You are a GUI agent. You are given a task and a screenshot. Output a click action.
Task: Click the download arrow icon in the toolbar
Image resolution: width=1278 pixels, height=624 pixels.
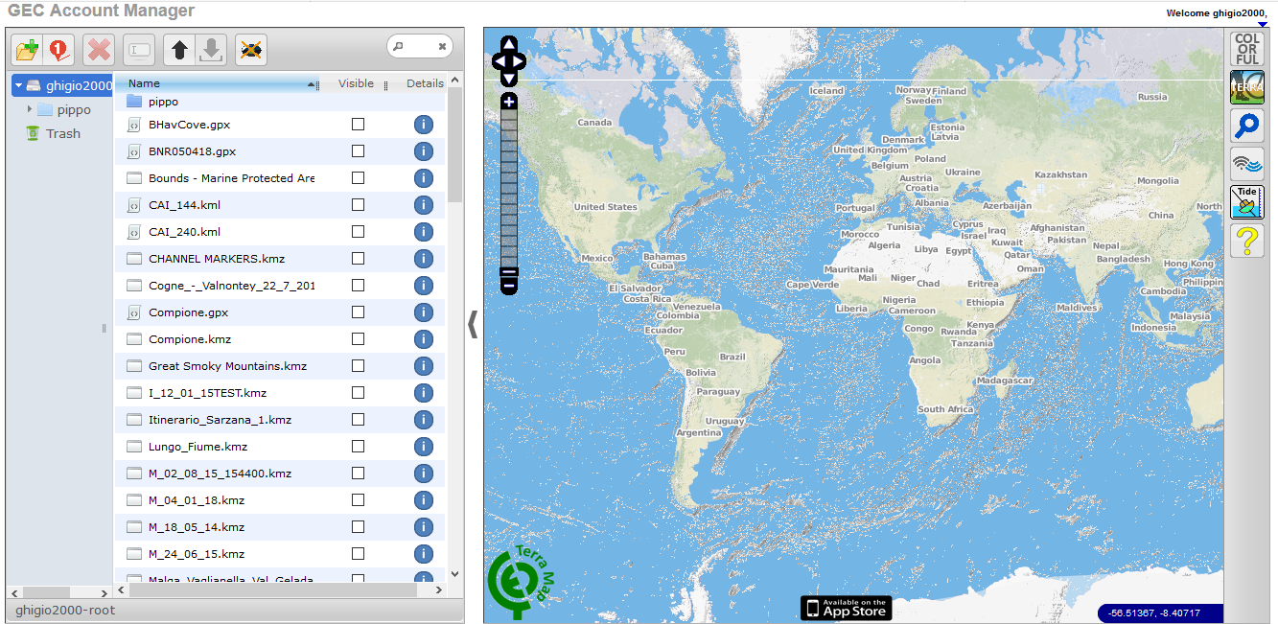[210, 49]
